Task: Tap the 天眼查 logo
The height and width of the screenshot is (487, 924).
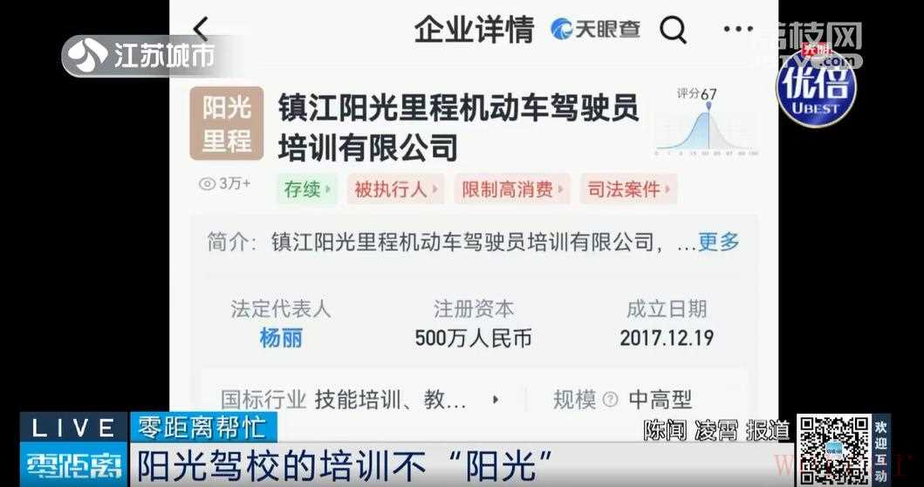Action: tap(595, 29)
